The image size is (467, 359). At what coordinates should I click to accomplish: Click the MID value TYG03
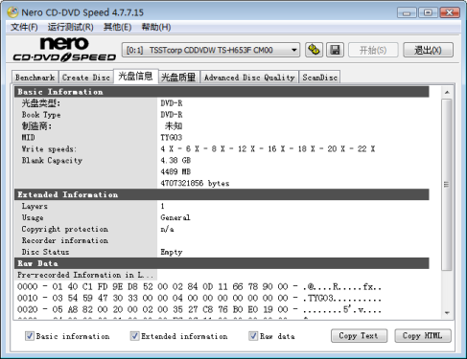click(172, 138)
